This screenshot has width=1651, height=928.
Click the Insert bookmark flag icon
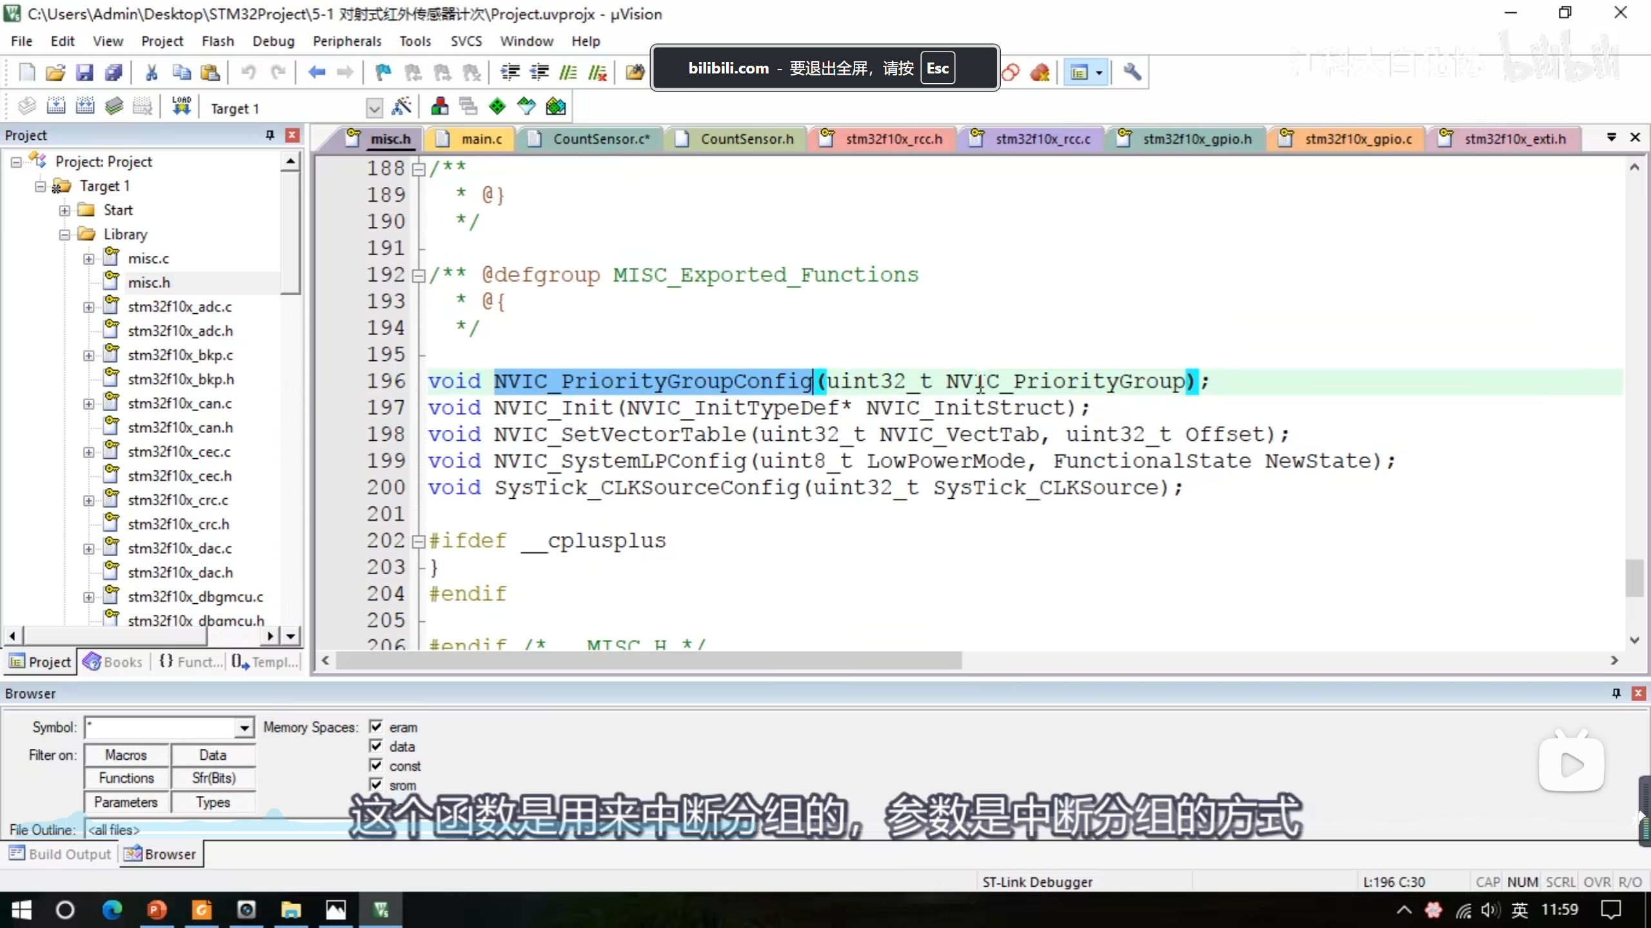click(383, 72)
